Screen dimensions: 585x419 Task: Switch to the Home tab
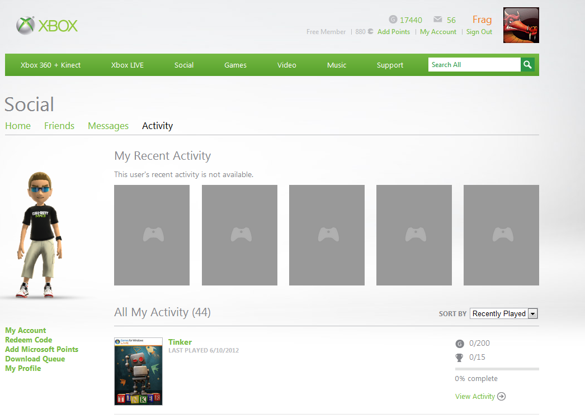[18, 126]
